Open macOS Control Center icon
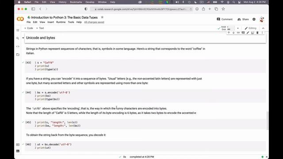This screenshot has width=283, height=159. 239,2
